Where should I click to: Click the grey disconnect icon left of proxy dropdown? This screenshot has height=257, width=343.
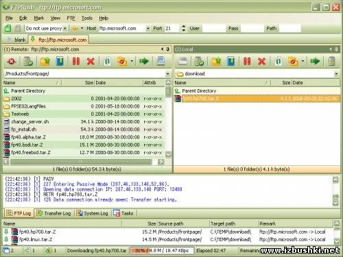click(18, 28)
